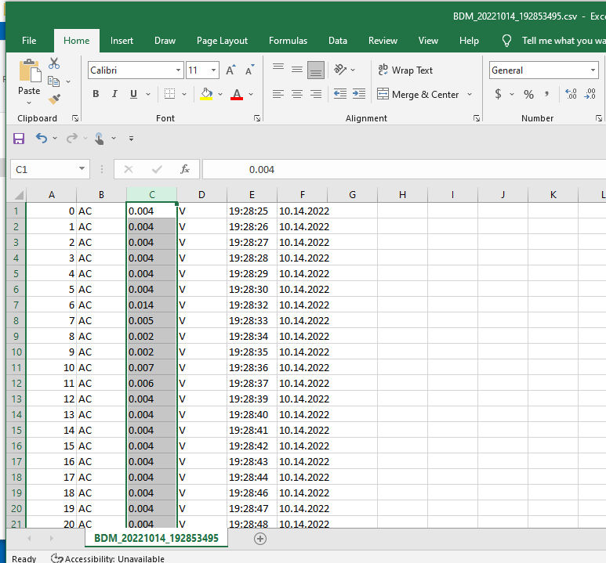Save the workbook via floppy icon
This screenshot has height=563, width=606.
tap(19, 139)
